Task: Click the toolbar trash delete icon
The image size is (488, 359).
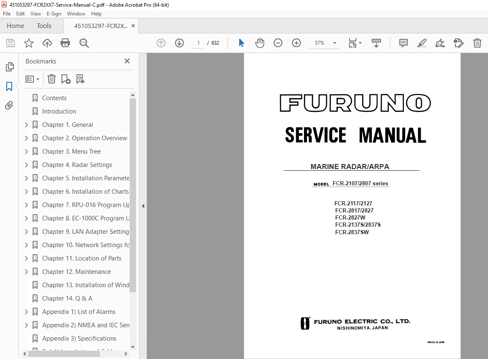Action: (x=477, y=43)
